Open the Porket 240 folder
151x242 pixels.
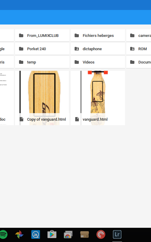click(42, 49)
